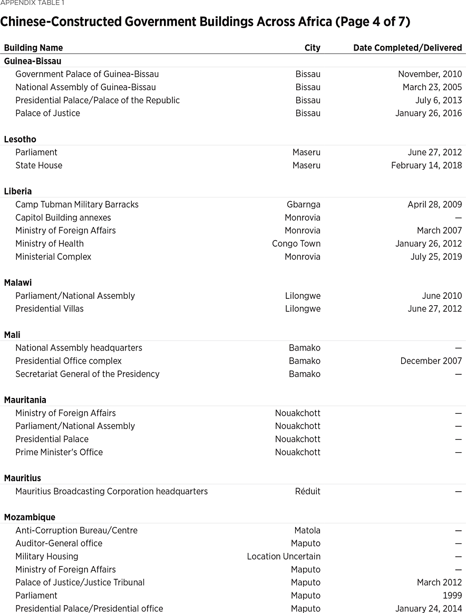Click the Mauritania section heading
The width and height of the screenshot is (466, 613).
[x=25, y=400]
